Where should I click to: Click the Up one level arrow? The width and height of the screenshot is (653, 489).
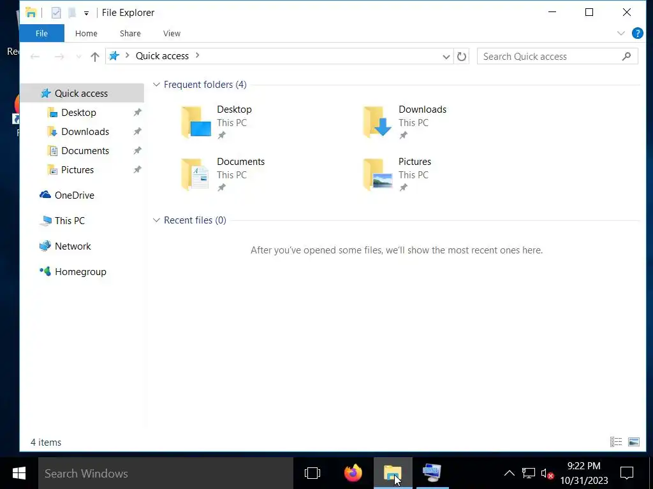tap(95, 57)
